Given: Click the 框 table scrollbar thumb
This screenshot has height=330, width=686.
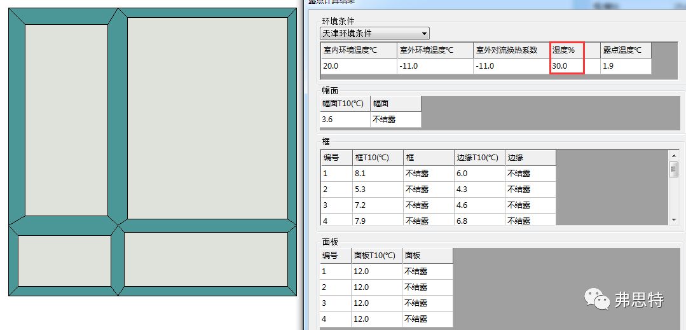Looking at the screenshot, I should click(x=674, y=169).
